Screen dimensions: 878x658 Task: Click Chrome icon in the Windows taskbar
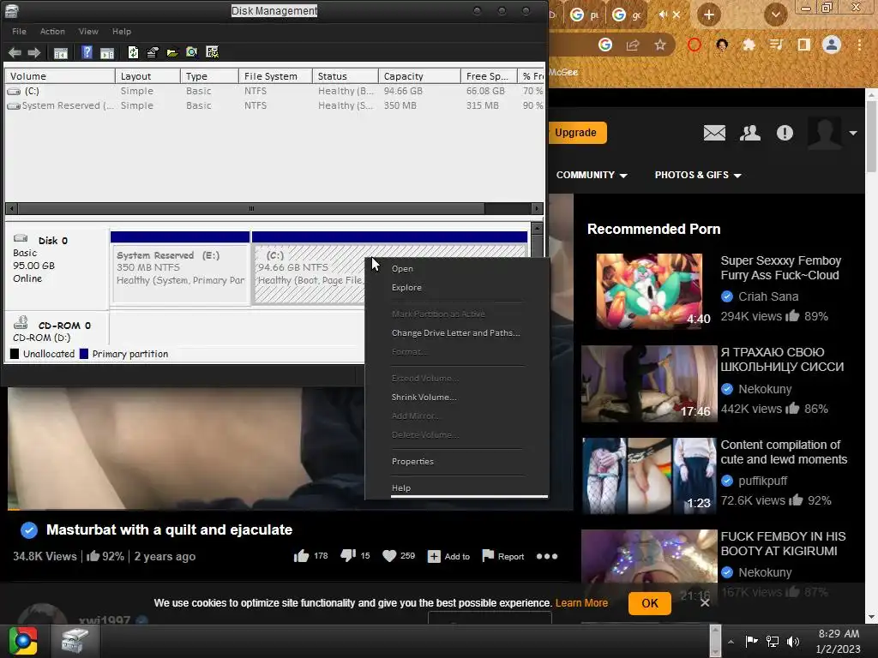click(x=22, y=641)
